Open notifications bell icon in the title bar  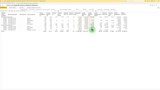click(145, 1)
